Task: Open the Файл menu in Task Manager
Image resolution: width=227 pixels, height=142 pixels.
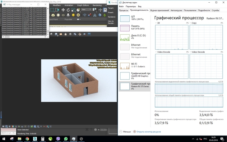Action: pos(121,7)
